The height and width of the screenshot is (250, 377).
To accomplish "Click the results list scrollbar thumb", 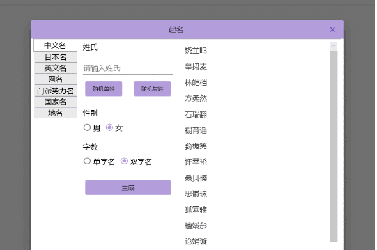I will pyautogui.click(x=334, y=146).
